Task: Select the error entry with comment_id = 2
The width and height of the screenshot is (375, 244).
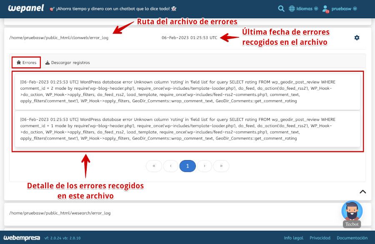Action: (x=187, y=91)
